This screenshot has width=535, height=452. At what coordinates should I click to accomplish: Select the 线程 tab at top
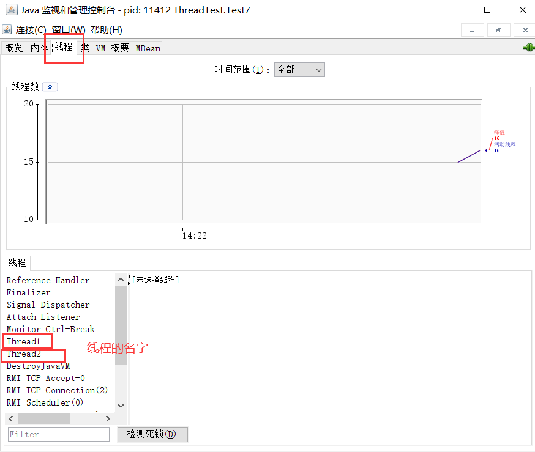pyautogui.click(x=64, y=46)
